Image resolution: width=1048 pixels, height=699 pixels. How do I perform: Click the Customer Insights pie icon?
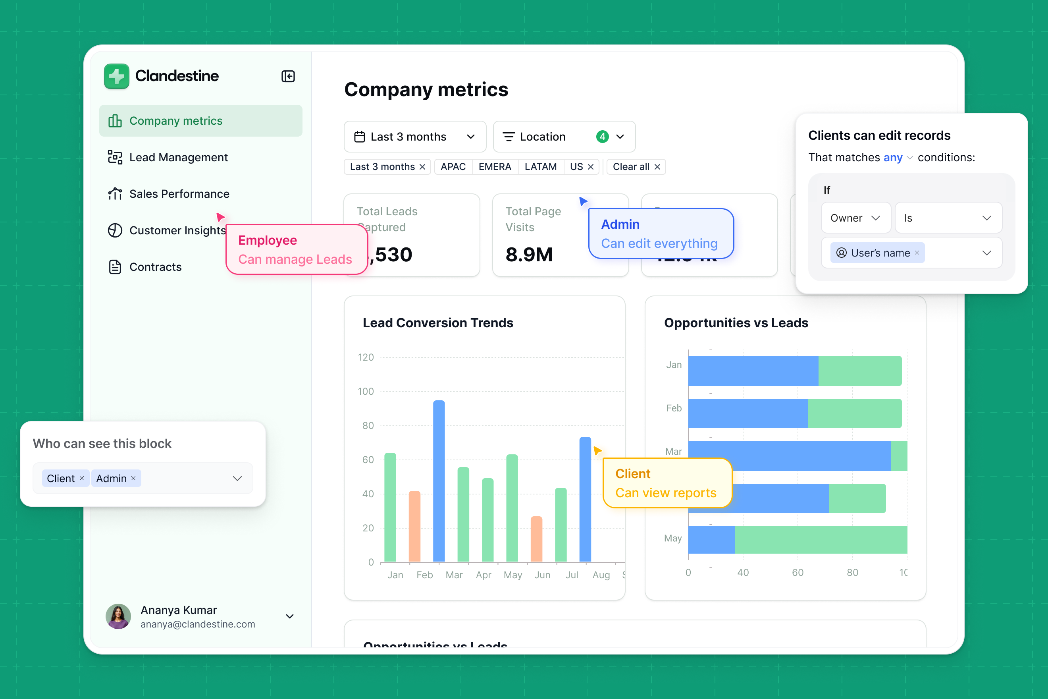point(115,230)
